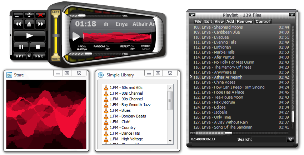Skip to the next track in player
The image size is (304, 155).
[x=40, y=24]
